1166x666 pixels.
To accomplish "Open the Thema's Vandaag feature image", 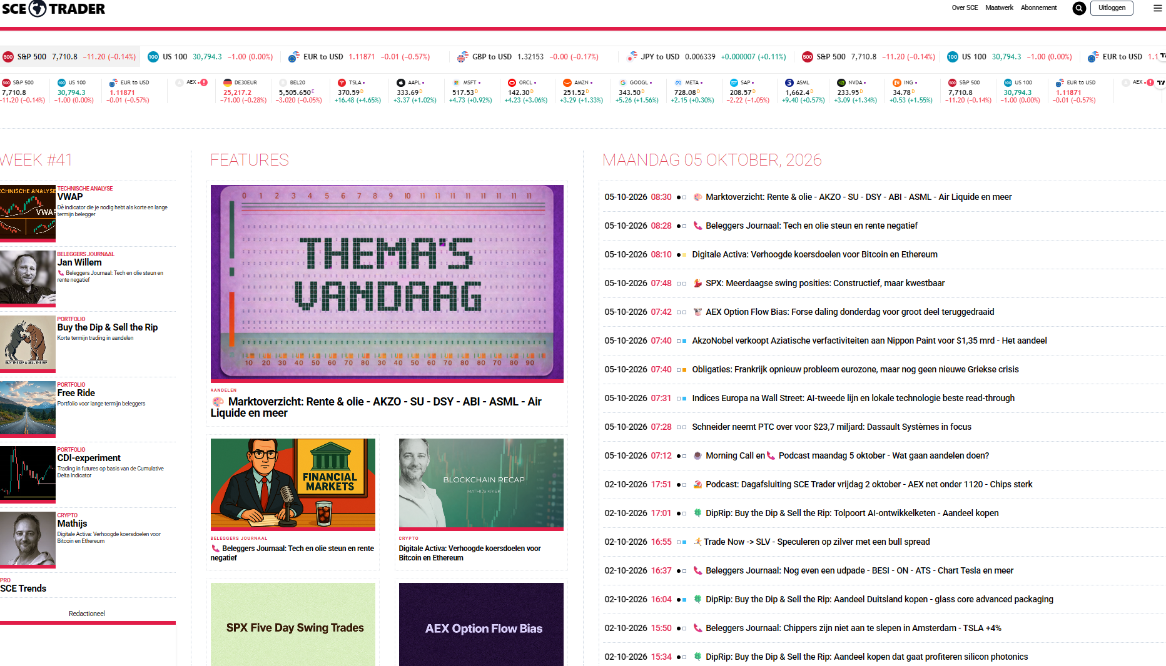I will tap(387, 282).
